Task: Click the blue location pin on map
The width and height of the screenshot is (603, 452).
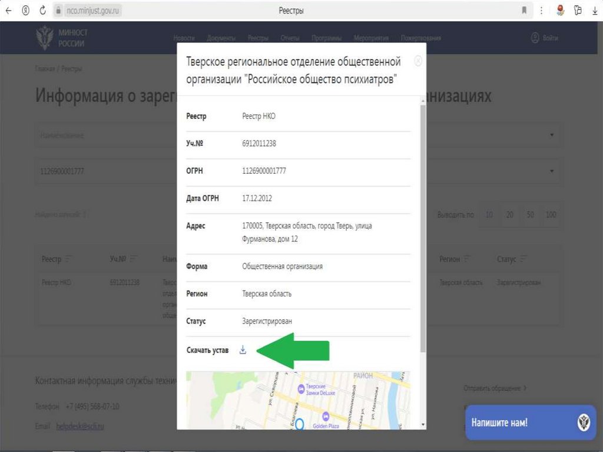Action: click(300, 424)
